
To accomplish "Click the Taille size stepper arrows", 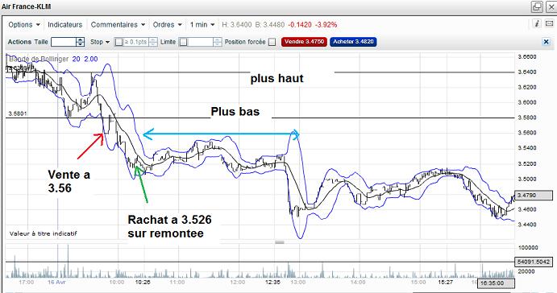I will tap(81, 42).
